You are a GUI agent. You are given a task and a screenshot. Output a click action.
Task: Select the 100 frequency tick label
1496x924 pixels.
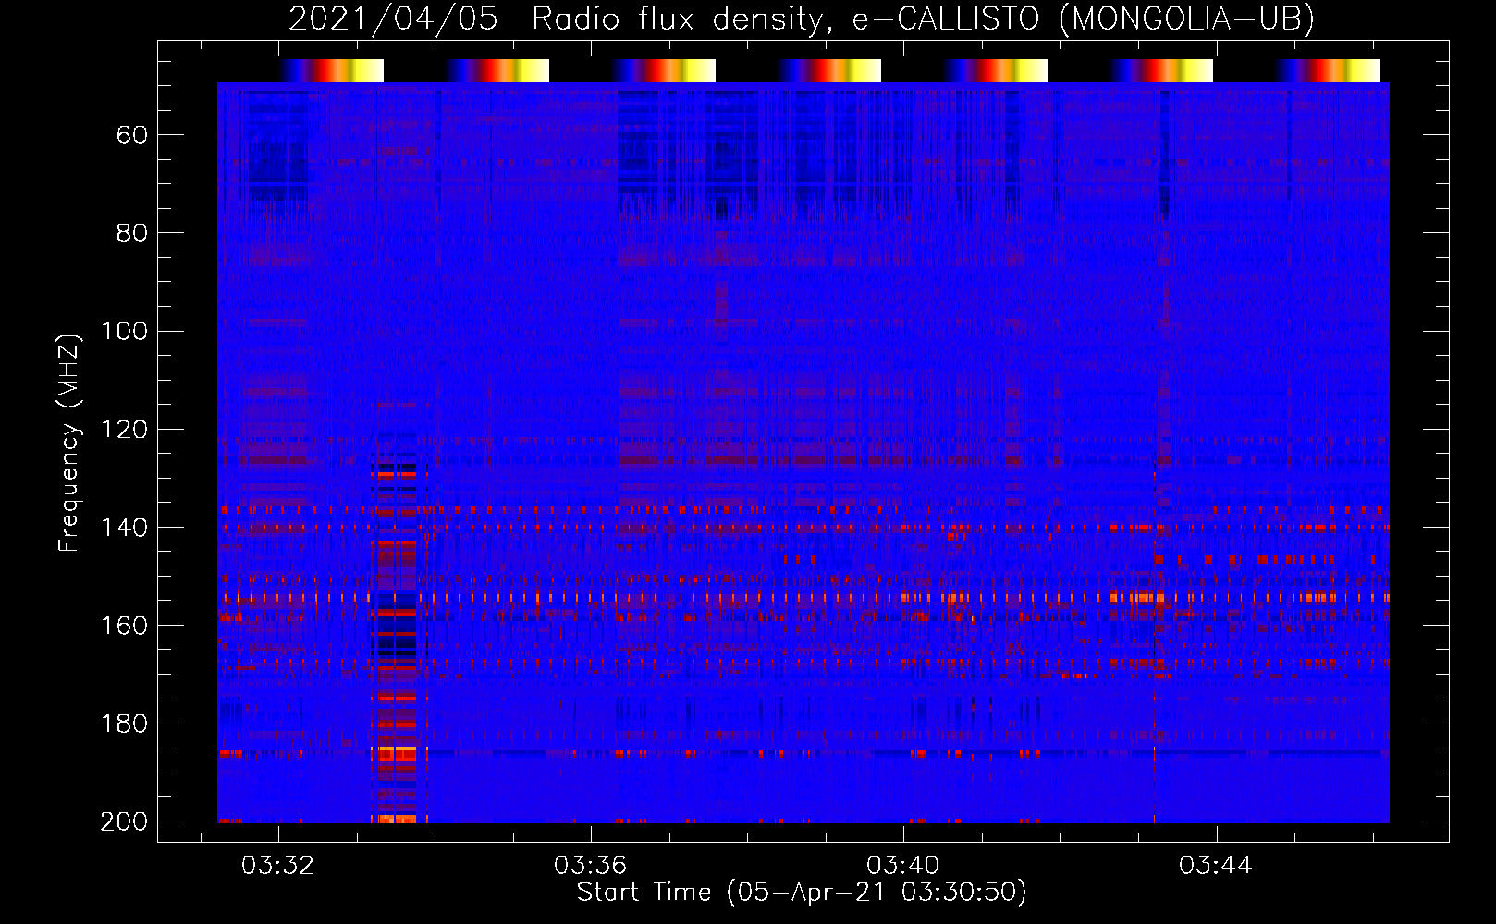tap(125, 331)
